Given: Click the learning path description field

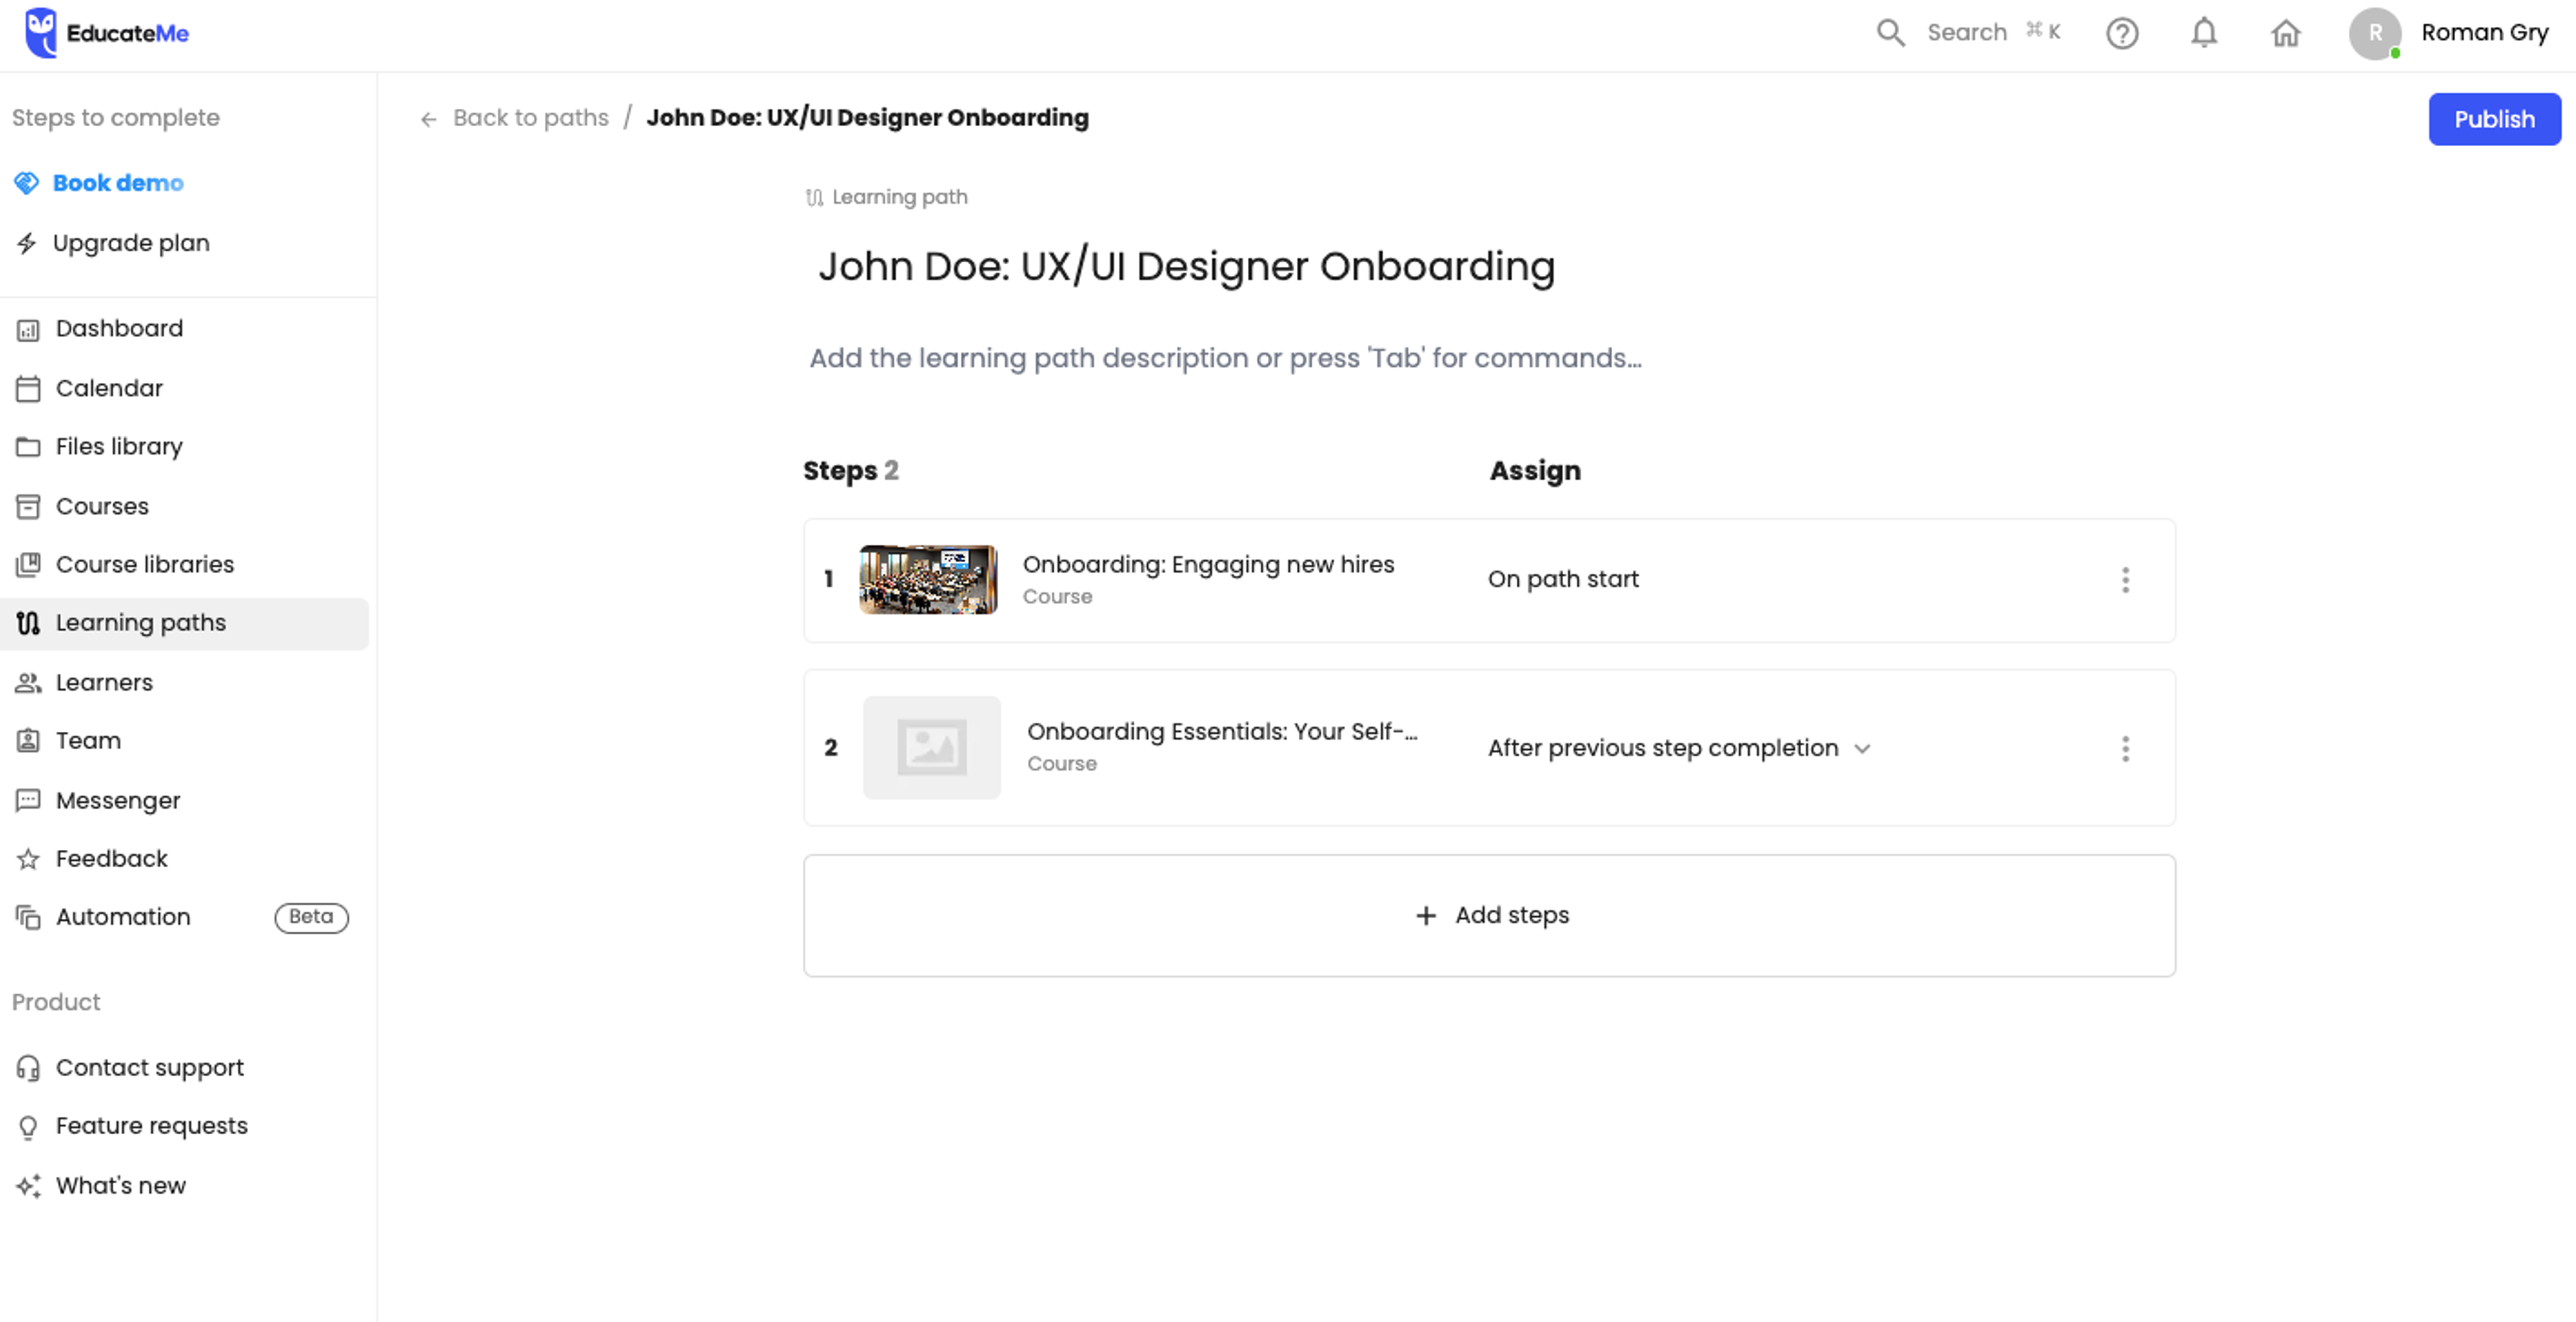Looking at the screenshot, I should [1225, 358].
